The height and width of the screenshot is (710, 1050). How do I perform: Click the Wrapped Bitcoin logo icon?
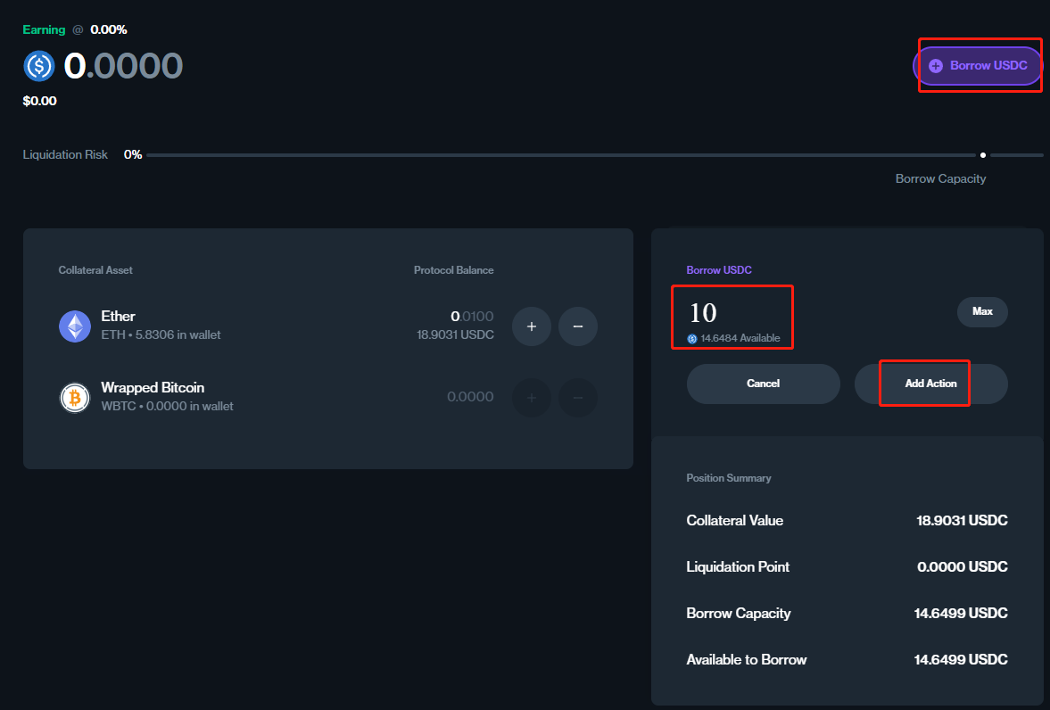(x=75, y=398)
